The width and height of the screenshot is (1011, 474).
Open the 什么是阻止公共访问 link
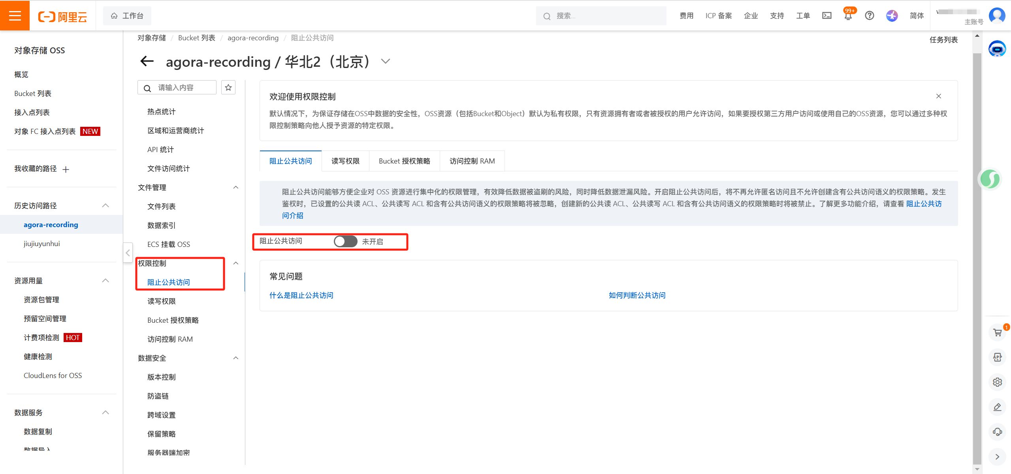click(301, 295)
